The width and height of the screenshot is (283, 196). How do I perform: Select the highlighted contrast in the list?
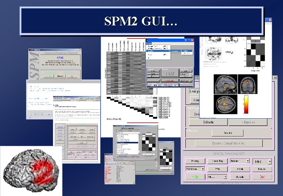click(x=127, y=143)
